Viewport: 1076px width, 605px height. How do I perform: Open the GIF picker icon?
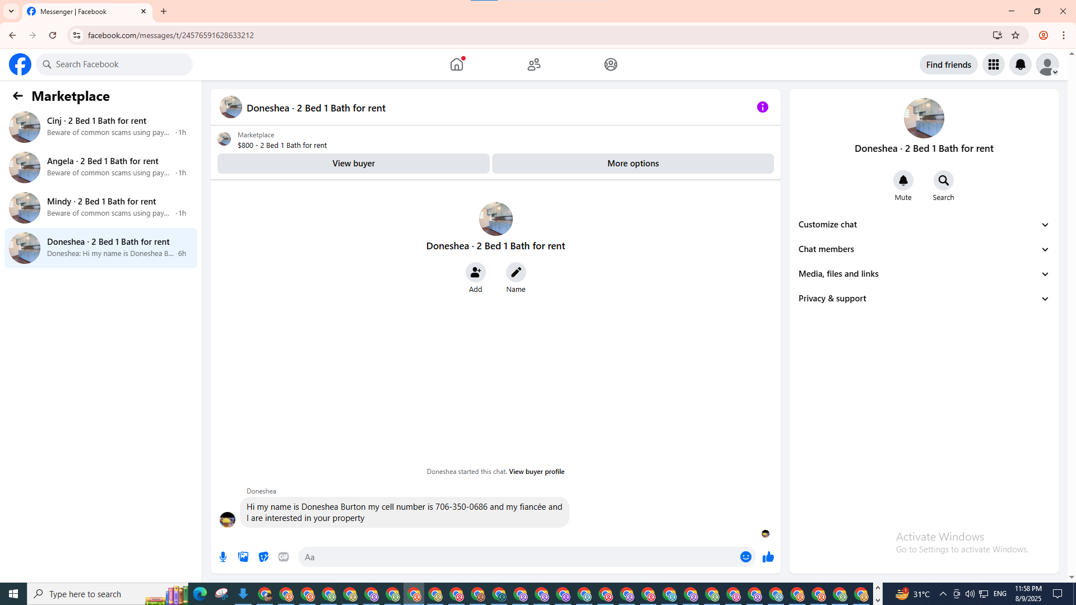point(284,557)
